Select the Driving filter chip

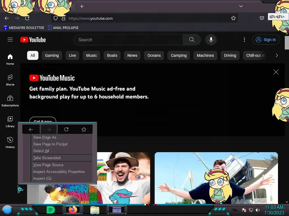click(230, 55)
